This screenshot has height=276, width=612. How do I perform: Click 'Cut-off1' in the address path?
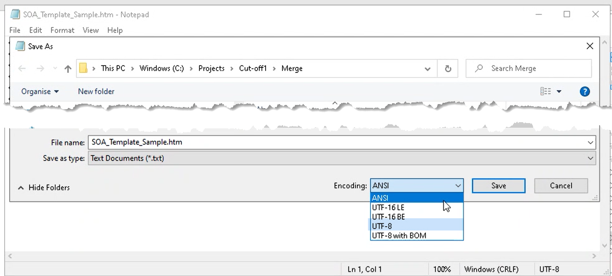tap(253, 68)
